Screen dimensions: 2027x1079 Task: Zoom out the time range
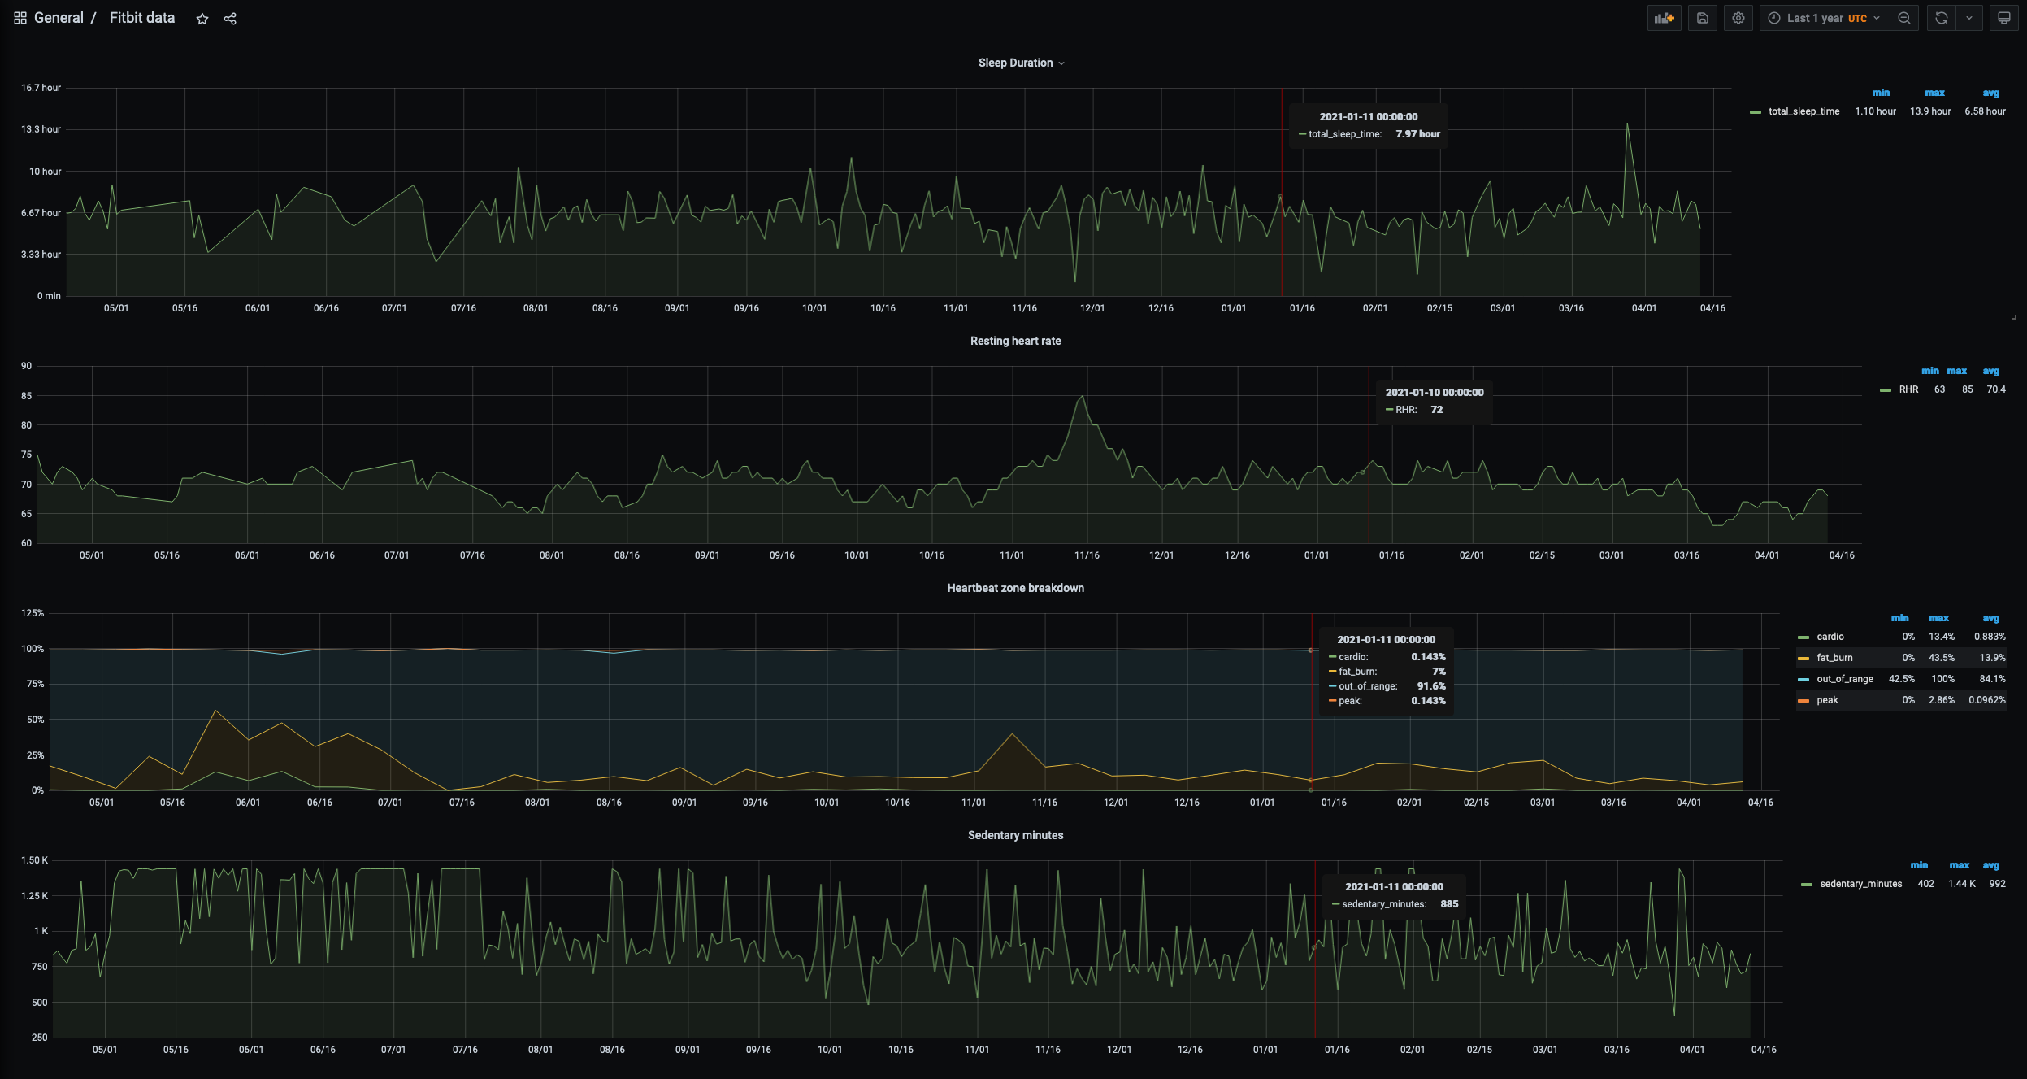pyautogui.click(x=1903, y=18)
